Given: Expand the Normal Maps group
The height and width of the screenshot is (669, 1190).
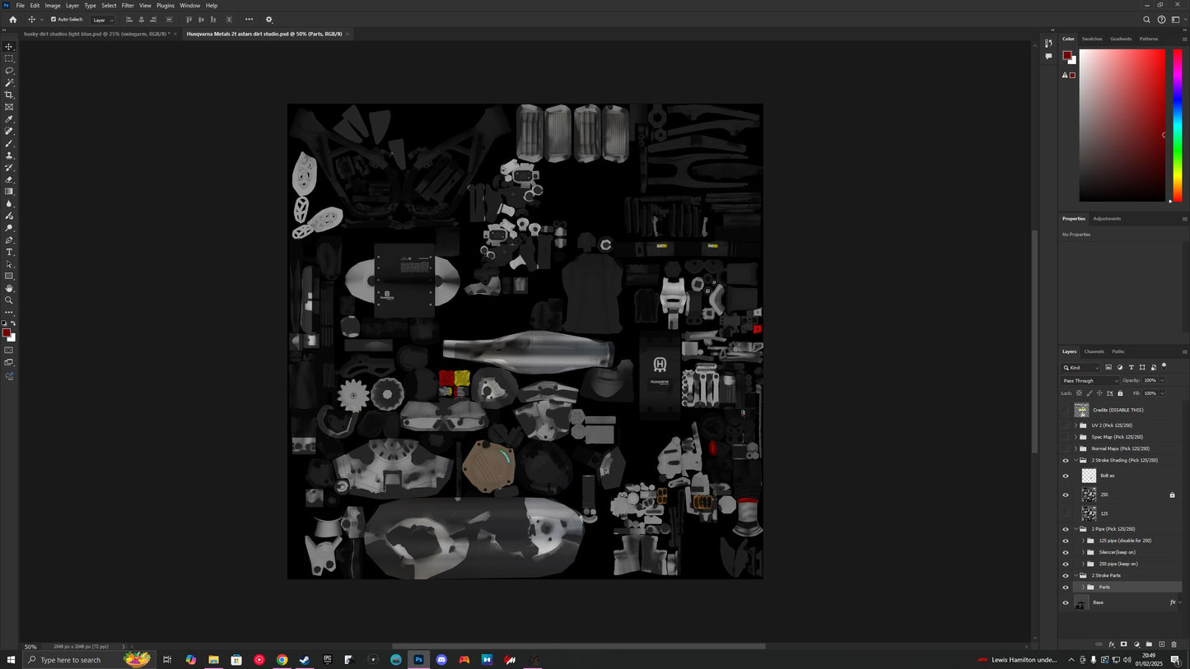Looking at the screenshot, I should (1076, 448).
